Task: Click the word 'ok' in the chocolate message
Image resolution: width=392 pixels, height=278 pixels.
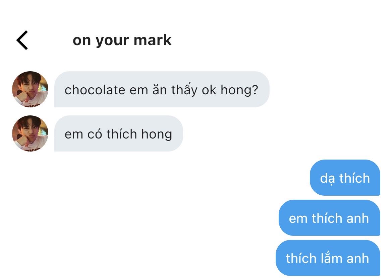Action: click(x=209, y=90)
